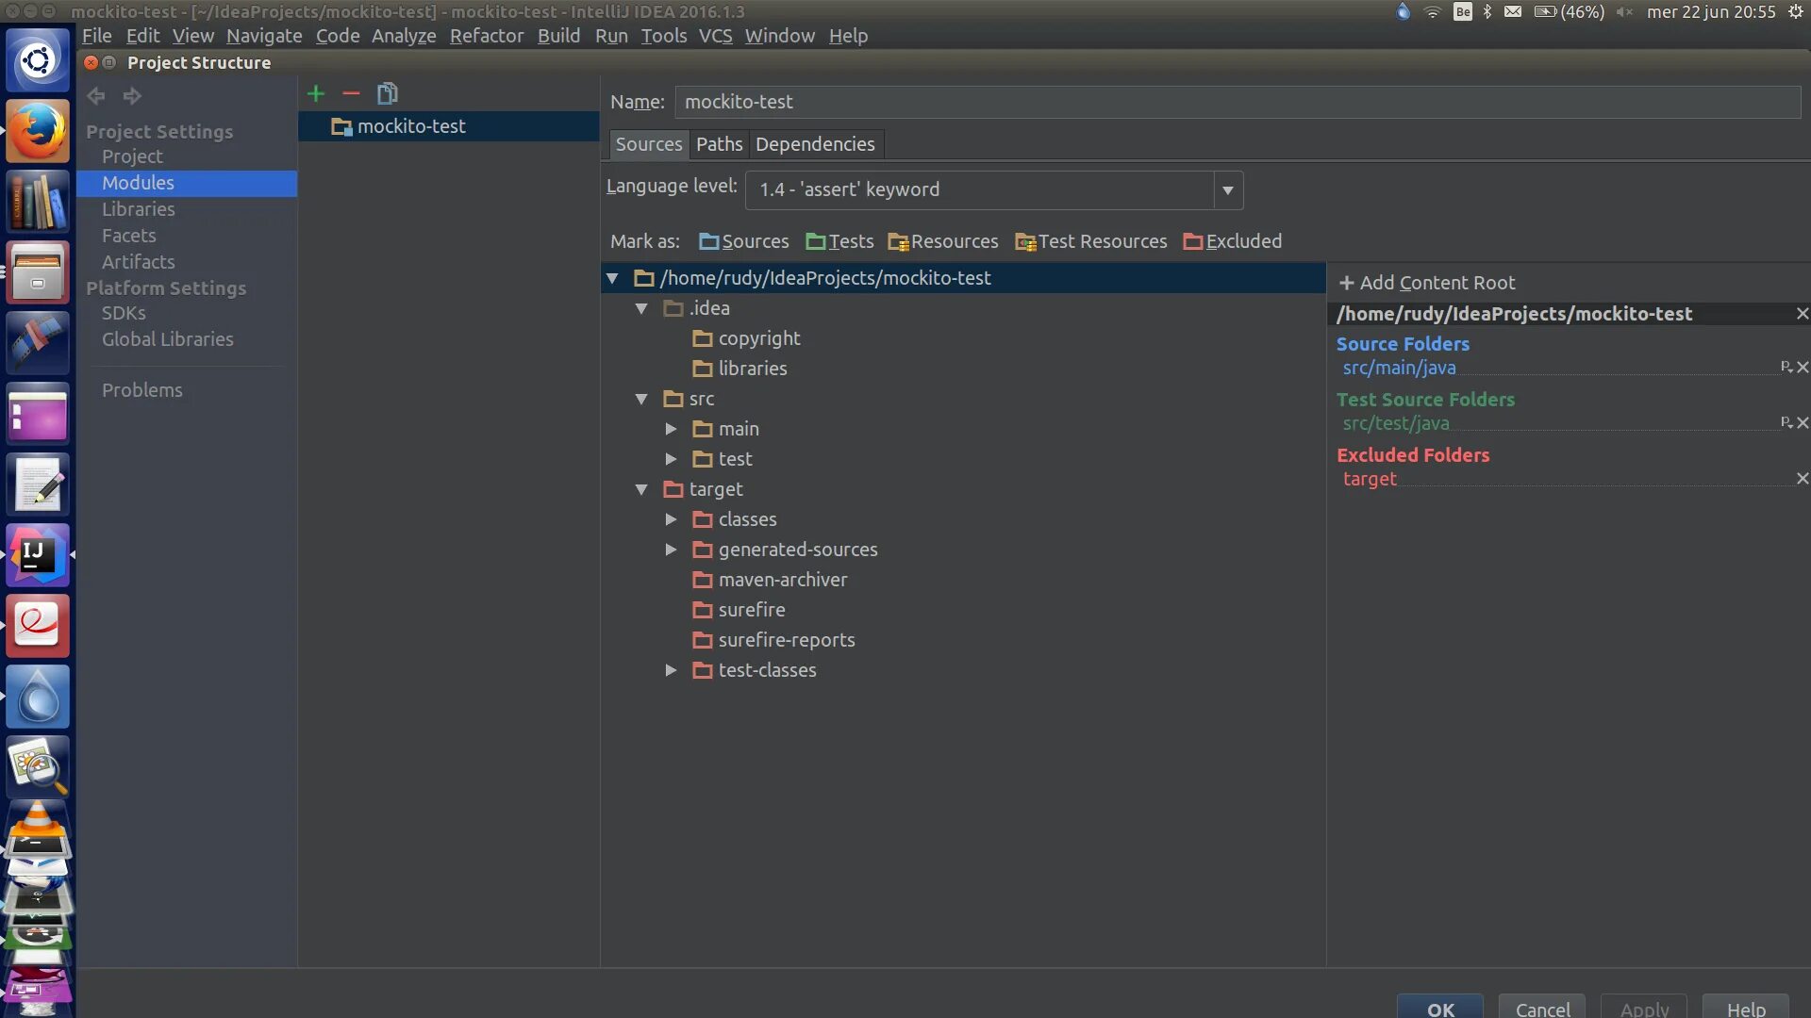1811x1018 pixels.
Task: Collapse the target folder
Action: 641,489
